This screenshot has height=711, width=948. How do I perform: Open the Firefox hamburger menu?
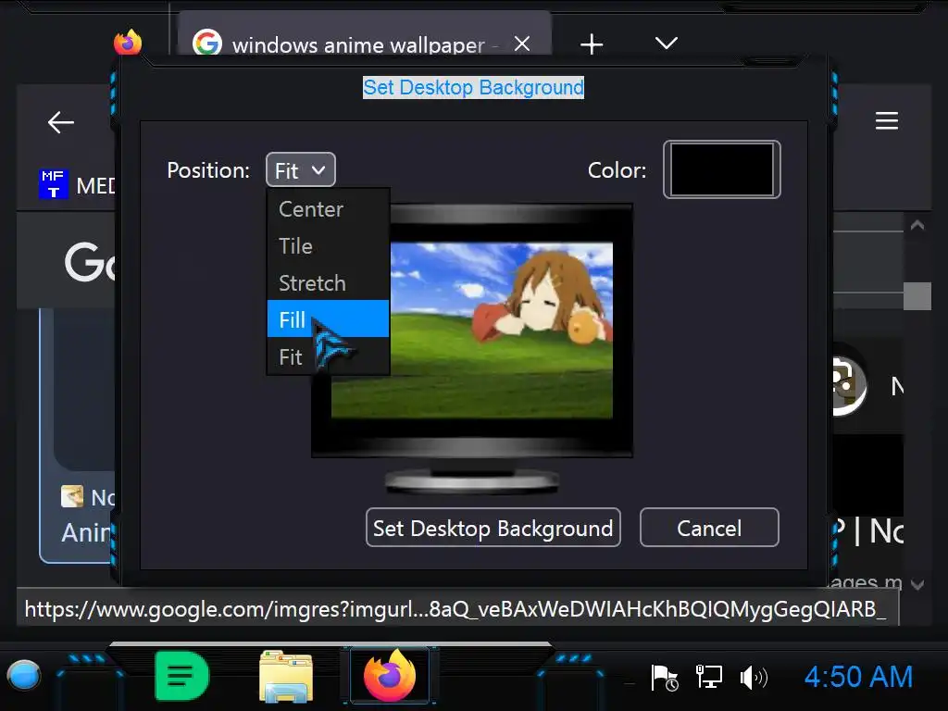coord(886,121)
